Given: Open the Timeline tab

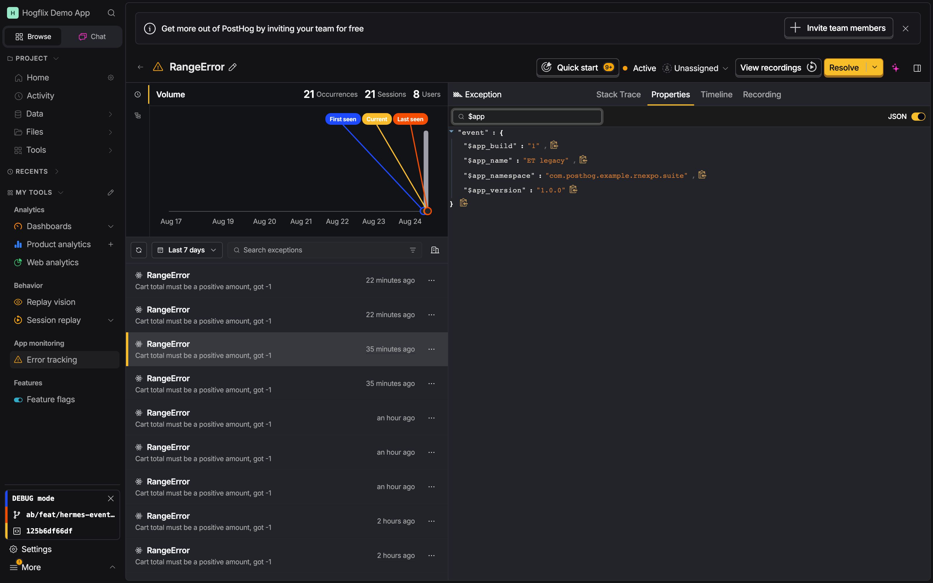Looking at the screenshot, I should (x=716, y=94).
